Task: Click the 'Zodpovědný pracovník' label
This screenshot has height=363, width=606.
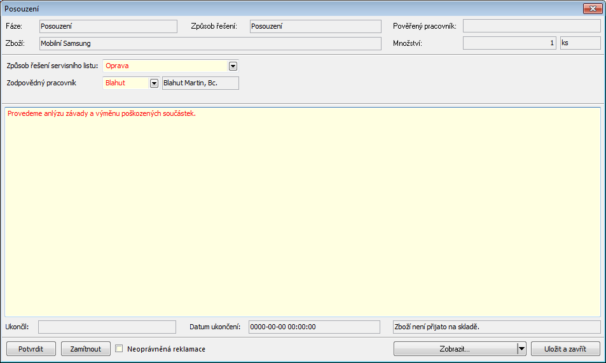Action: coord(41,83)
